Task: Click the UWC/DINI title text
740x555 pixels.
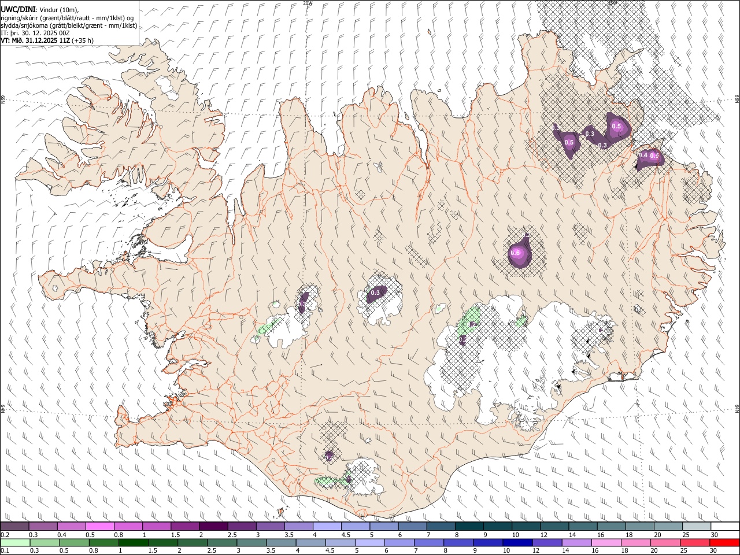Action: pos(18,9)
